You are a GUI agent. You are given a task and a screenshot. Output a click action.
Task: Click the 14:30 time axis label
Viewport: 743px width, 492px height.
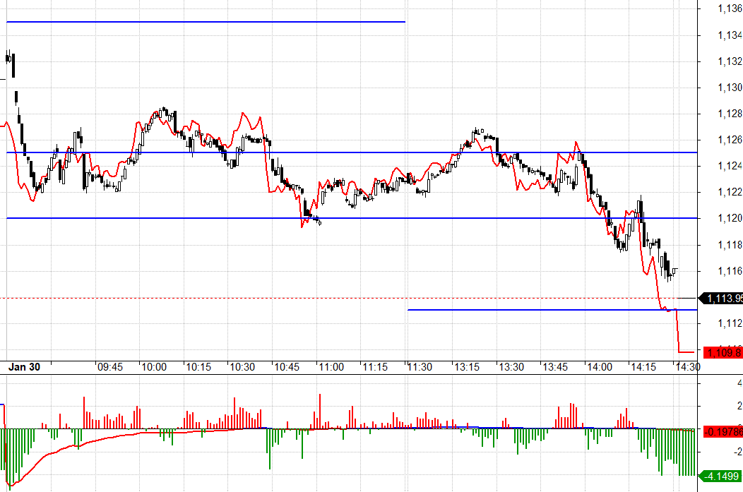click(x=687, y=367)
